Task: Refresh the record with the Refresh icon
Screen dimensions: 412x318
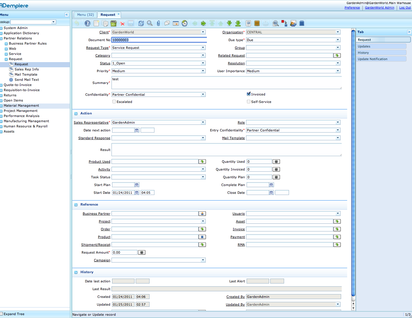Action: (x=141, y=23)
